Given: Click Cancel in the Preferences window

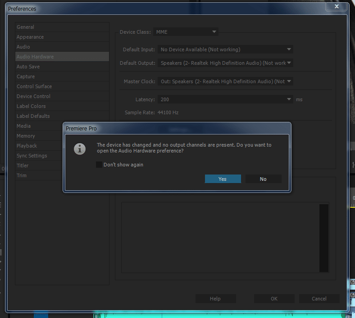Looking at the screenshot, I should [x=319, y=299].
